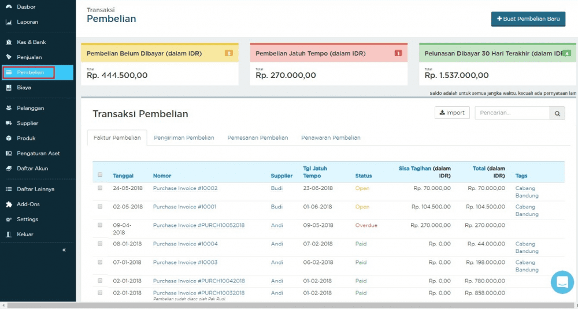Click into the Pencarian search field
The width and height of the screenshot is (578, 309).
pyautogui.click(x=512, y=113)
